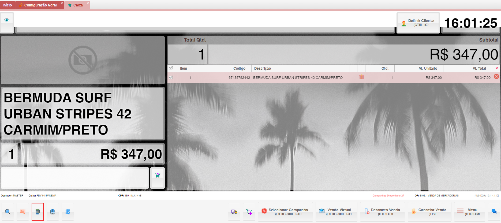Click the product code input field above Operador
The width and height of the screenshot is (501, 223).
[x=75, y=178]
